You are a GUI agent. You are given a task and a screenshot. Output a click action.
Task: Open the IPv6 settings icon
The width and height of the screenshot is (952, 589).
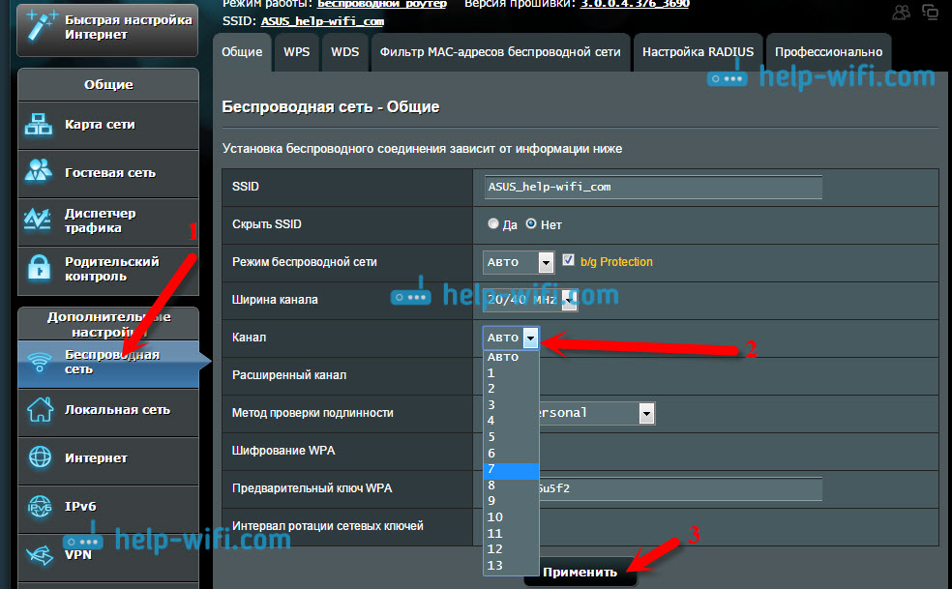[x=40, y=507]
